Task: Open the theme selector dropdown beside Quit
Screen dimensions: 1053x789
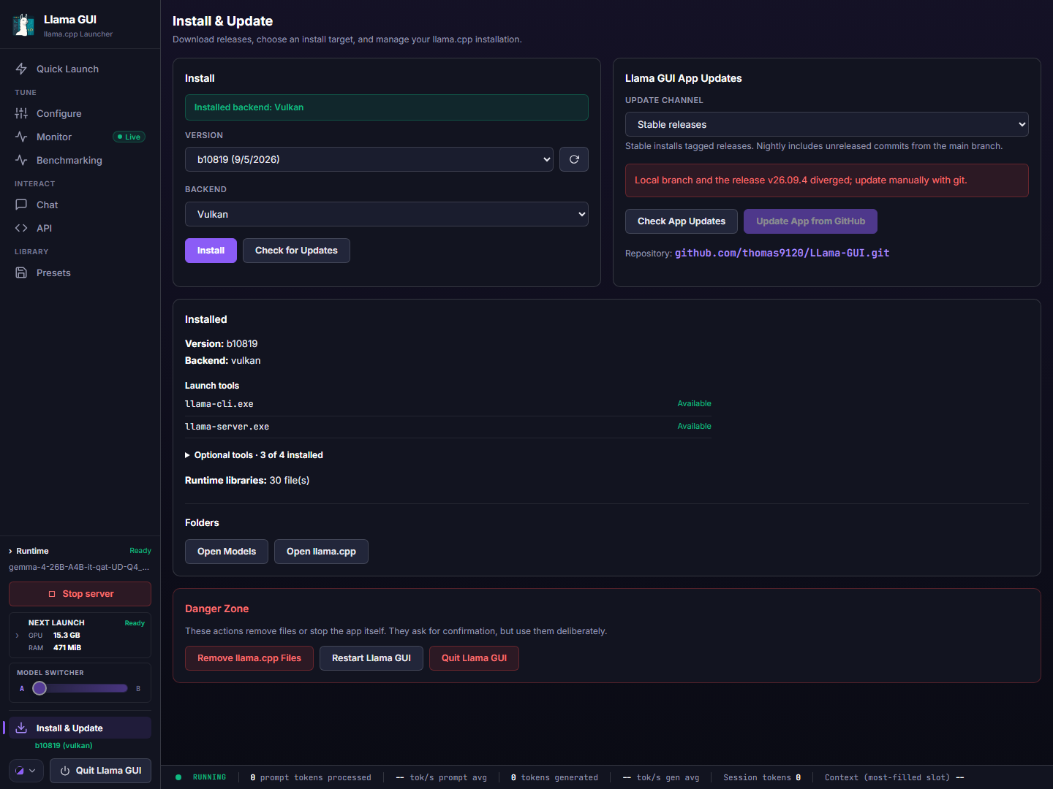Action: [x=26, y=771]
